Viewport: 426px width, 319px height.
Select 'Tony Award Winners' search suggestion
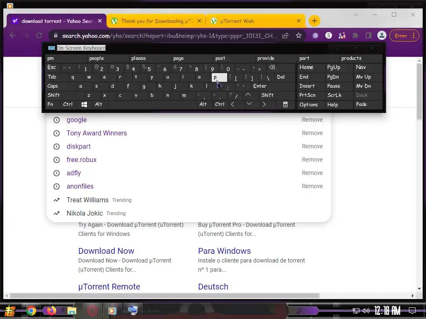tap(97, 133)
